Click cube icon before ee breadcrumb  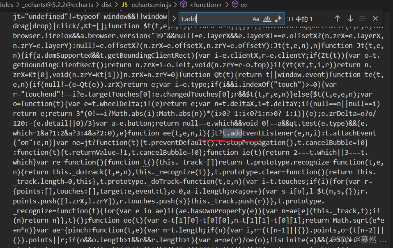click(235, 4)
